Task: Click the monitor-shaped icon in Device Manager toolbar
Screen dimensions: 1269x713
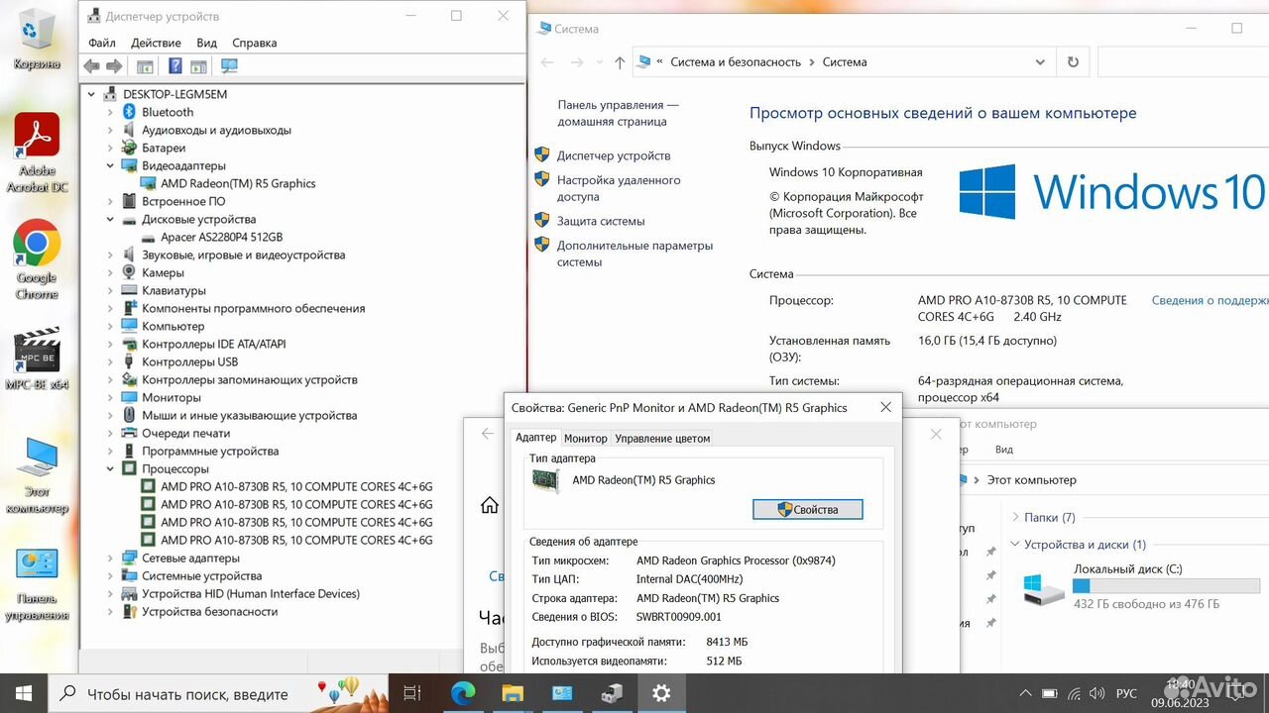Action: pos(229,66)
